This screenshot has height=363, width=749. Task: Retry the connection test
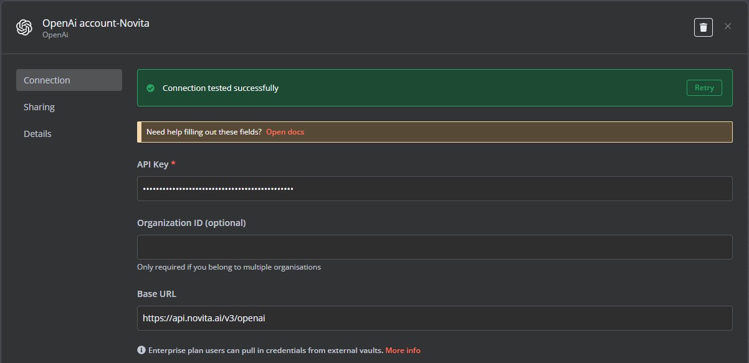click(704, 88)
